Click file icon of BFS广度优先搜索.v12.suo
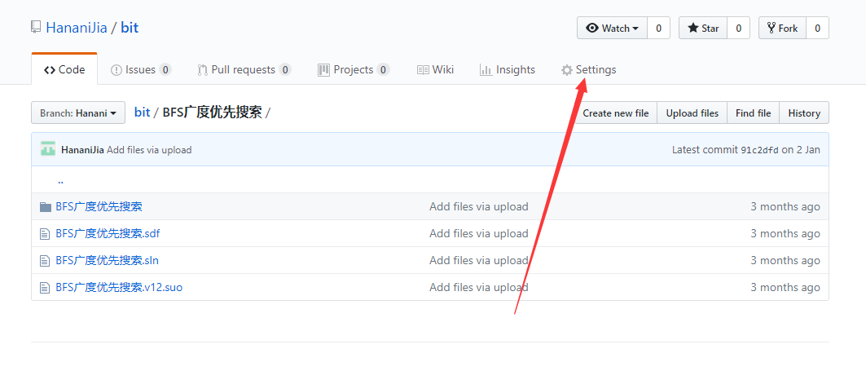This screenshot has width=866, height=371. (x=45, y=288)
